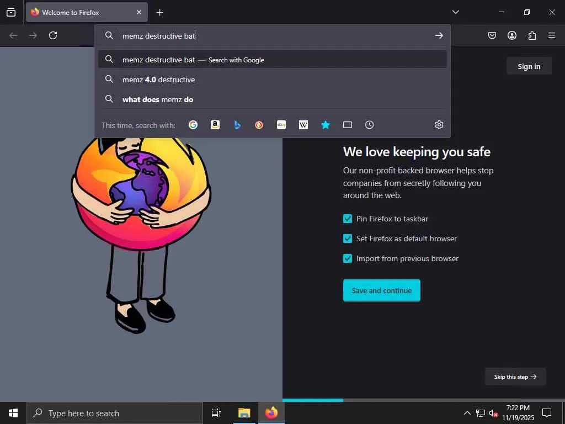The image size is (565, 424).
Task: Search bookmarks via star icon
Action: coord(326,125)
